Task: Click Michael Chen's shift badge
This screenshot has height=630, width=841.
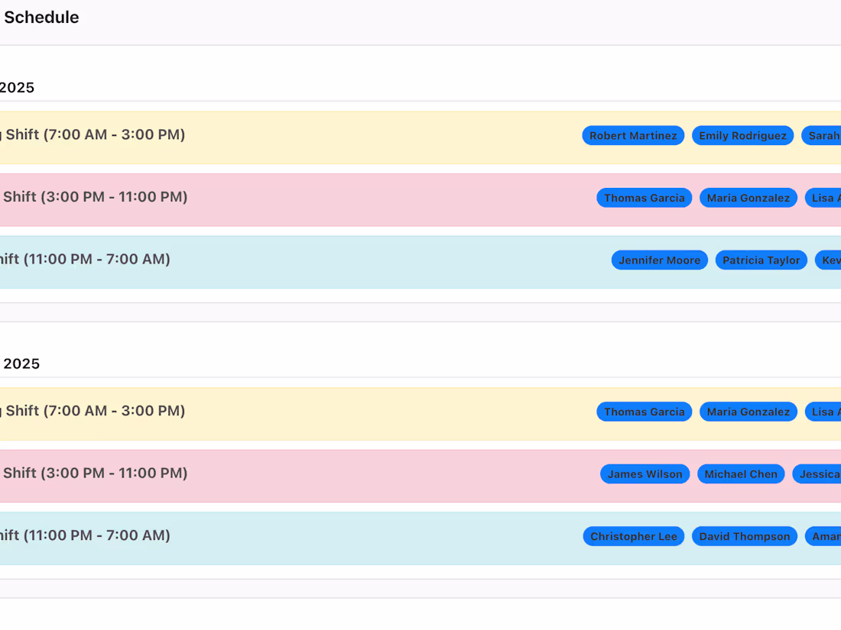Action: (x=740, y=473)
